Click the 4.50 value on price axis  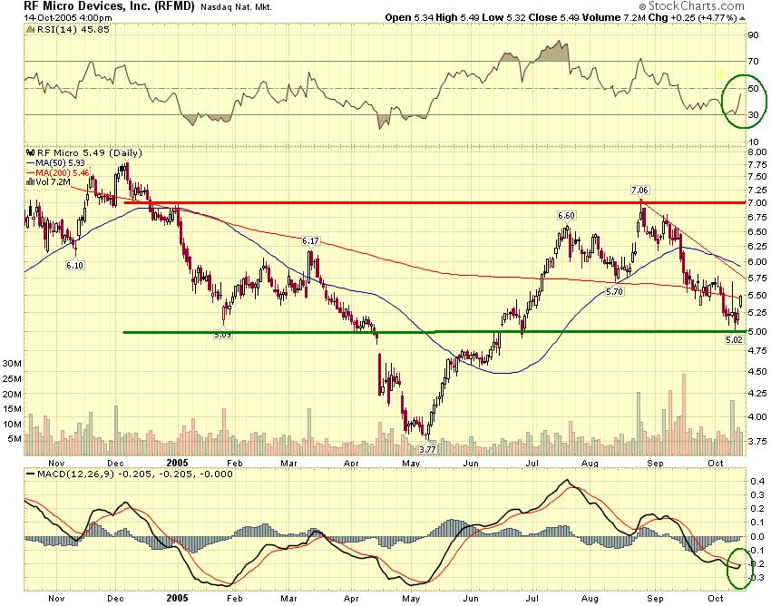click(757, 372)
